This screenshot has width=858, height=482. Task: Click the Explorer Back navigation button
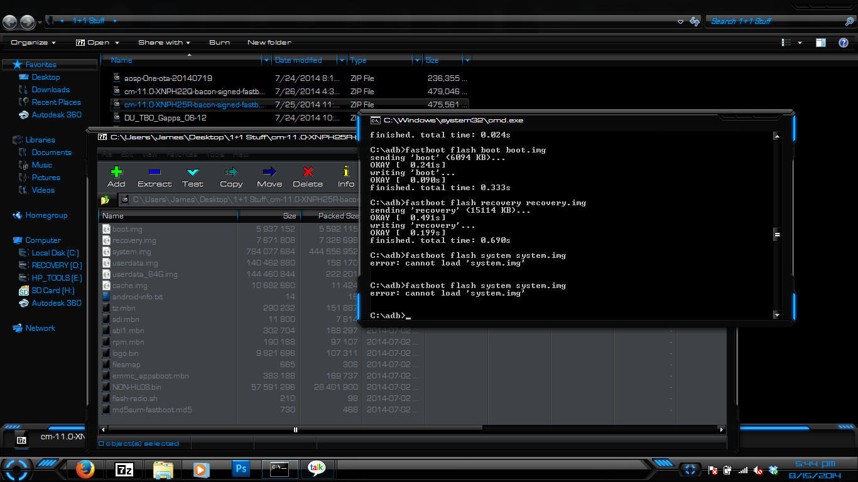click(x=9, y=22)
